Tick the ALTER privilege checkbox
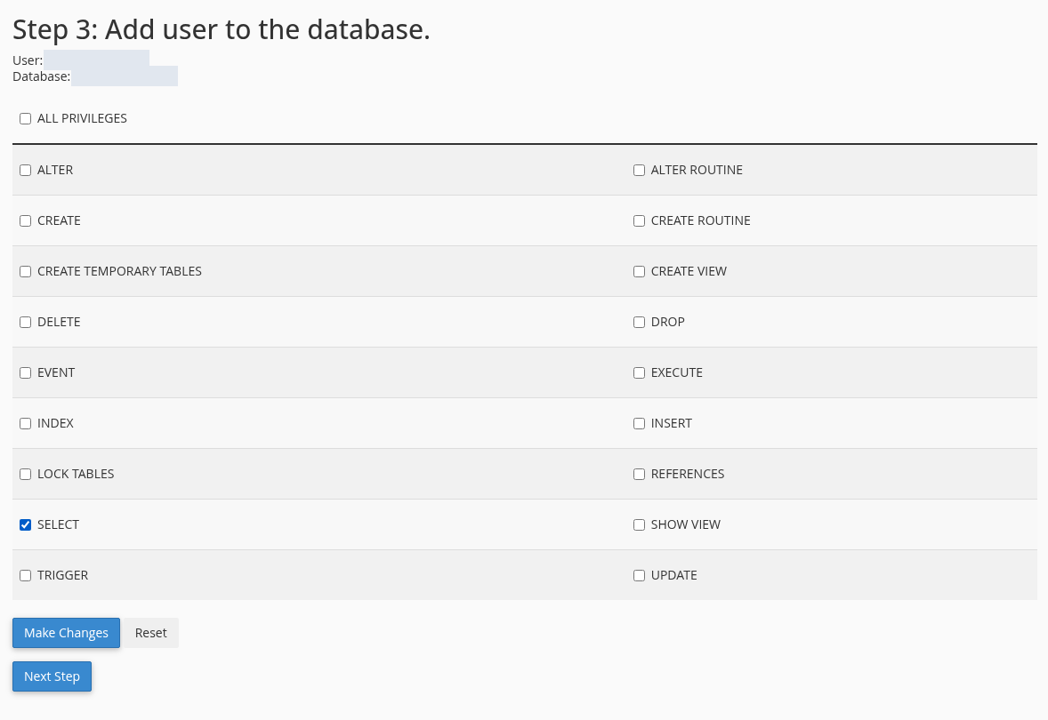 point(26,171)
